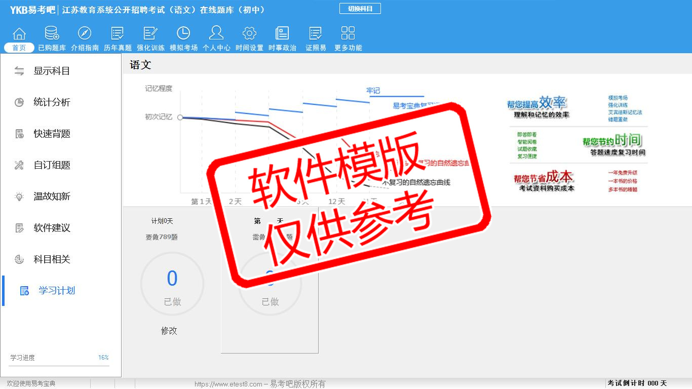Open the 时事政治 newspaper icon
Screen dimensions: 692x389
282,33
